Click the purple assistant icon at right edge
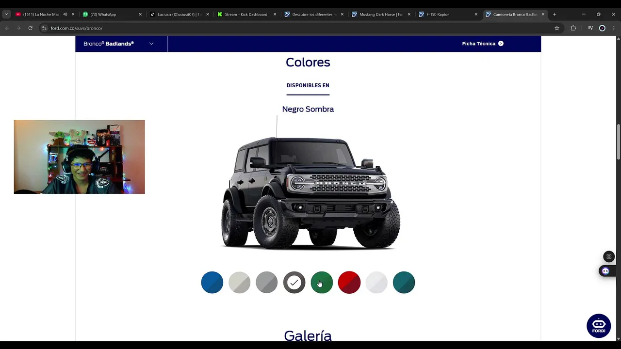The width and height of the screenshot is (621, 349). coord(605,271)
